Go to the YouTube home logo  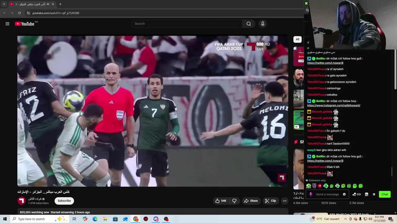[25, 24]
